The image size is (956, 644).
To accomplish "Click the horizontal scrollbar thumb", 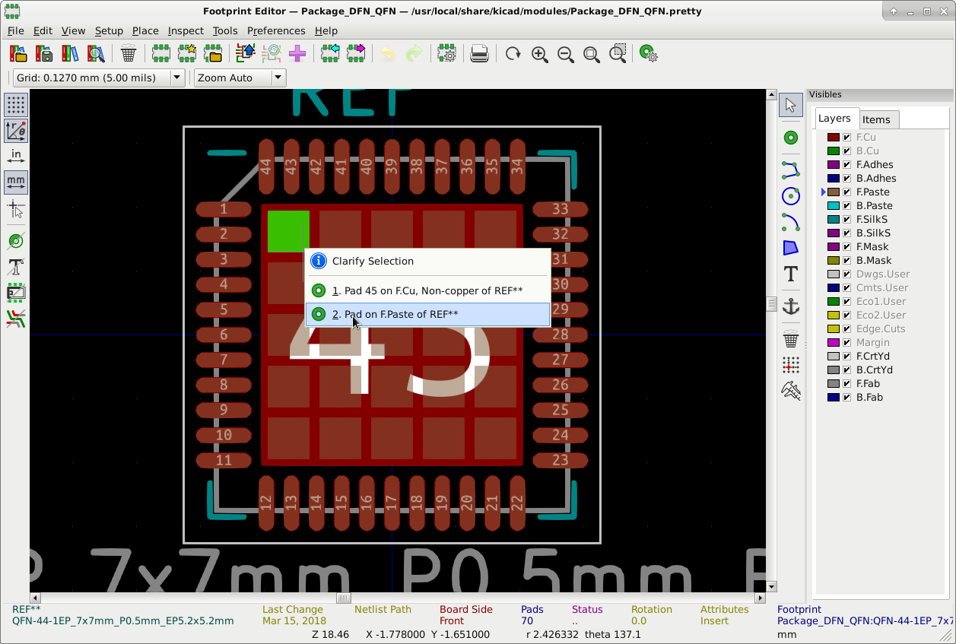I will 343,598.
